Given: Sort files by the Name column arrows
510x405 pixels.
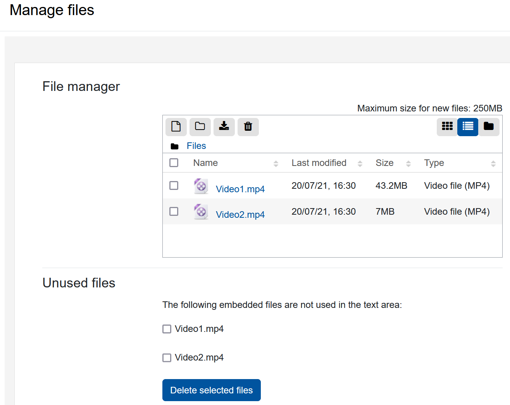Looking at the screenshot, I should click(x=276, y=163).
